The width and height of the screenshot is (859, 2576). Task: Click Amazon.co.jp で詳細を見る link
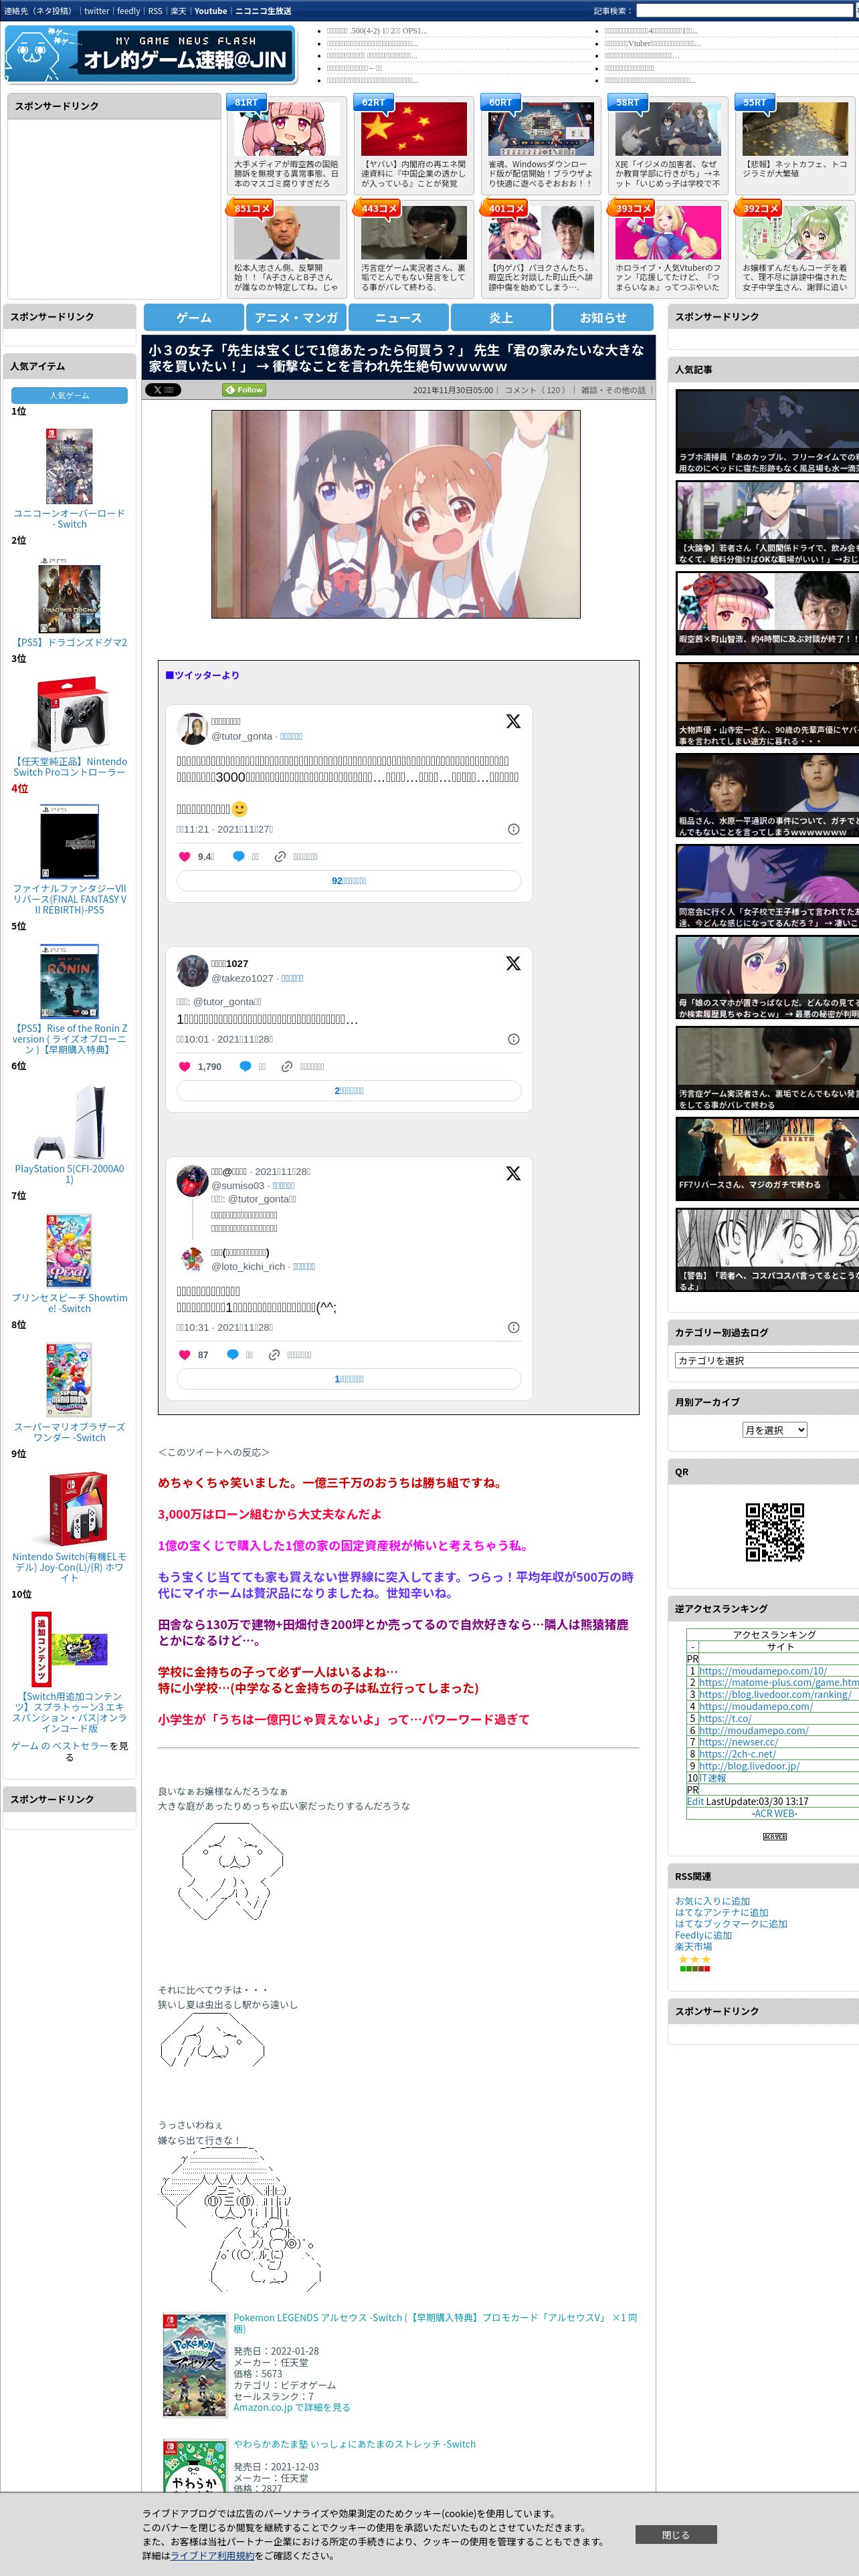[x=292, y=2407]
